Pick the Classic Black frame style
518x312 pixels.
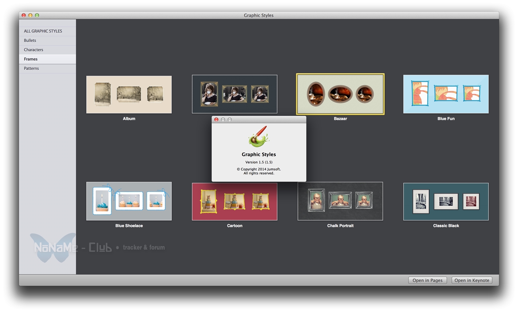point(445,202)
